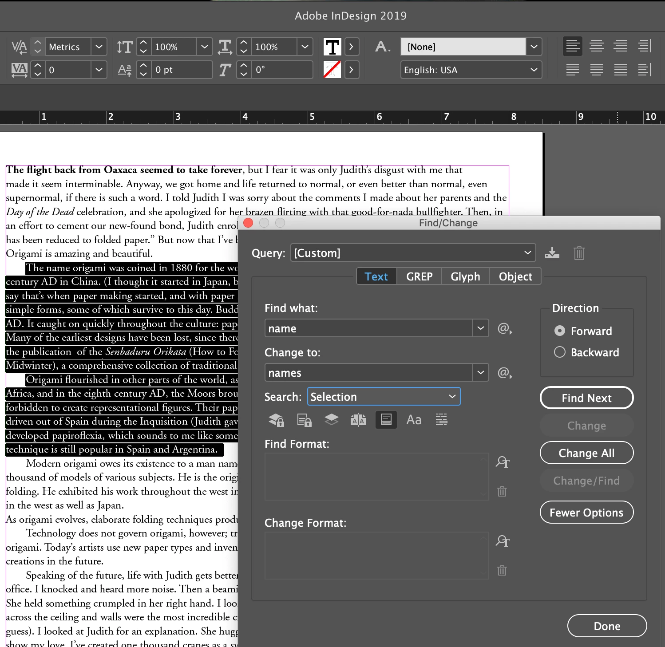Image resolution: width=665 pixels, height=647 pixels.
Task: Click the Delete Query trash icon
Action: click(579, 253)
